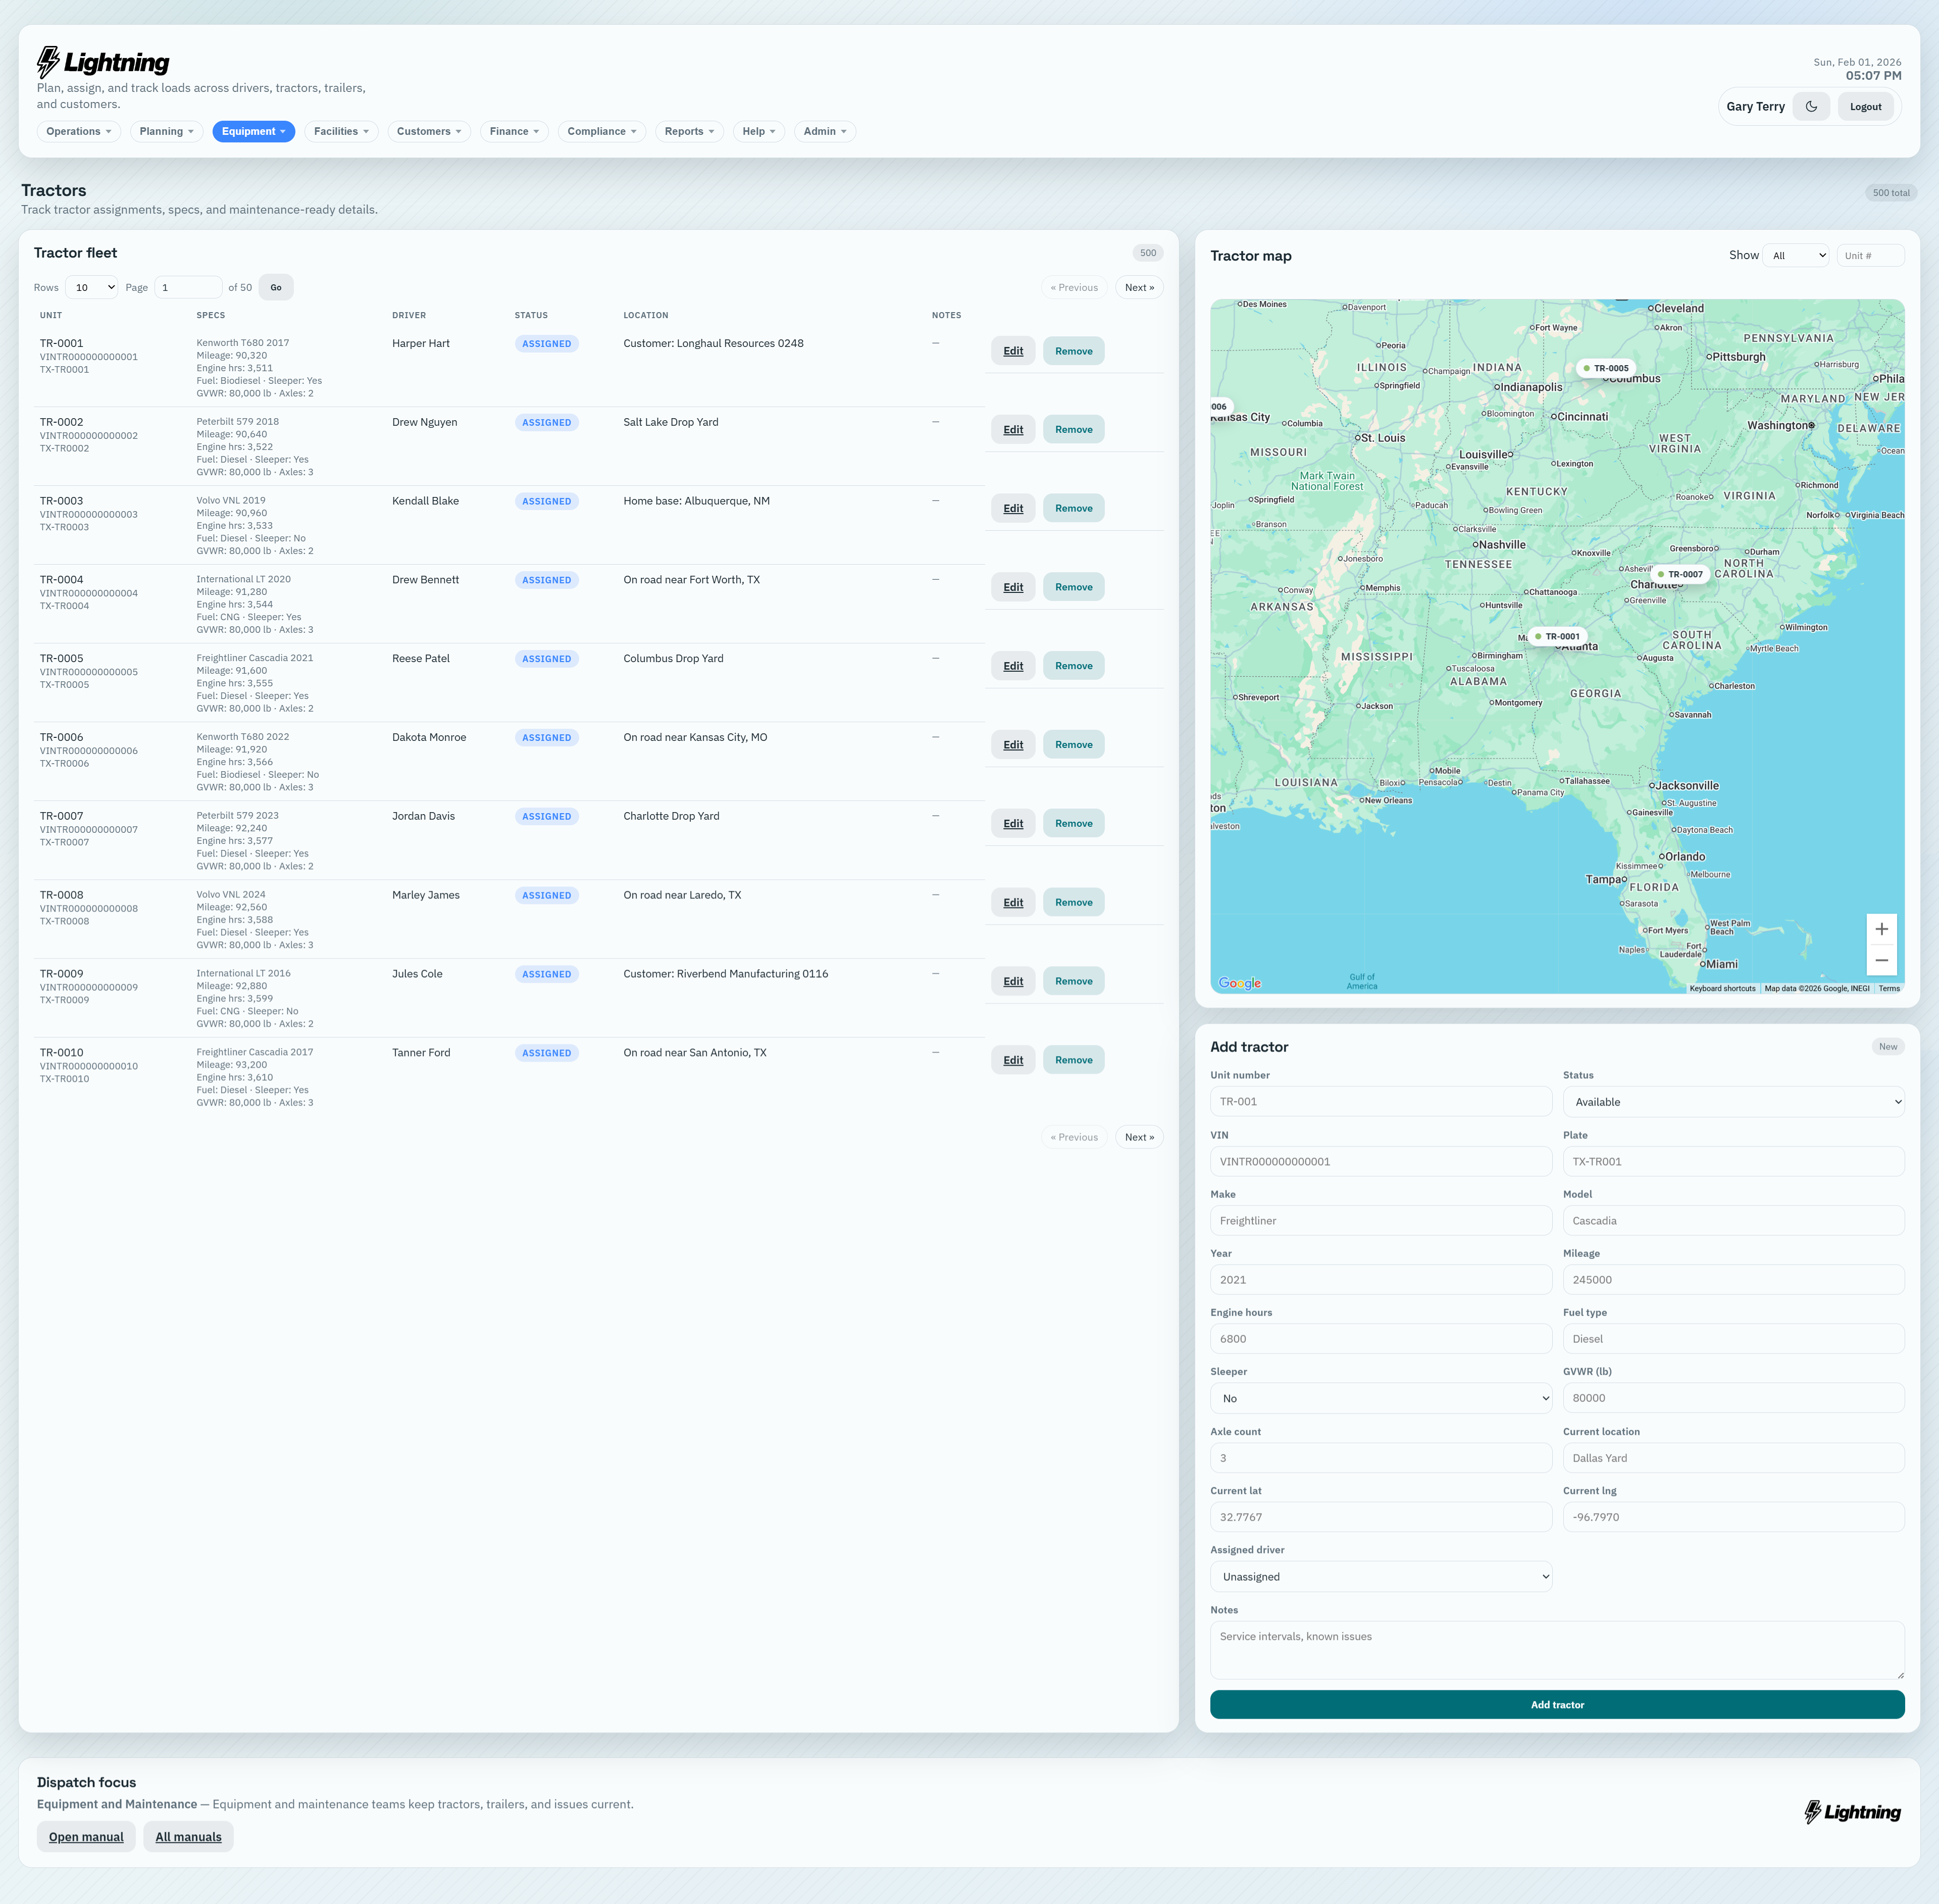Open the Rows per page dropdown
1939x1904 pixels.
(91, 287)
